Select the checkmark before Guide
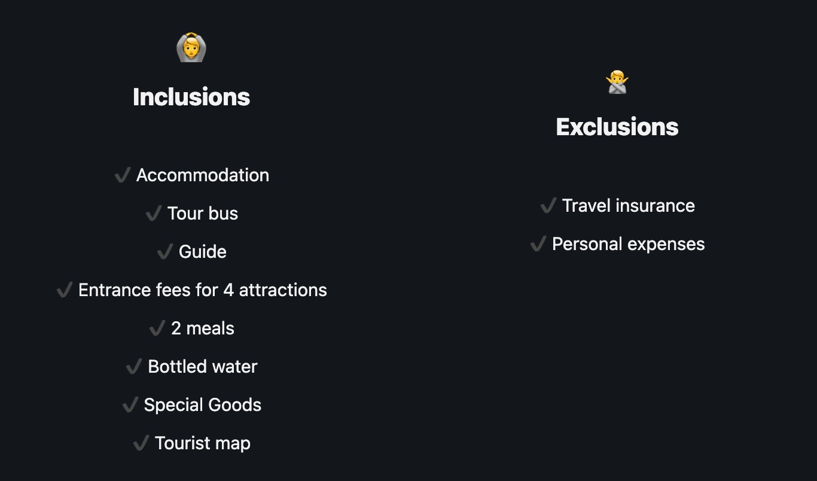The height and width of the screenshot is (481, 817). [x=165, y=252]
